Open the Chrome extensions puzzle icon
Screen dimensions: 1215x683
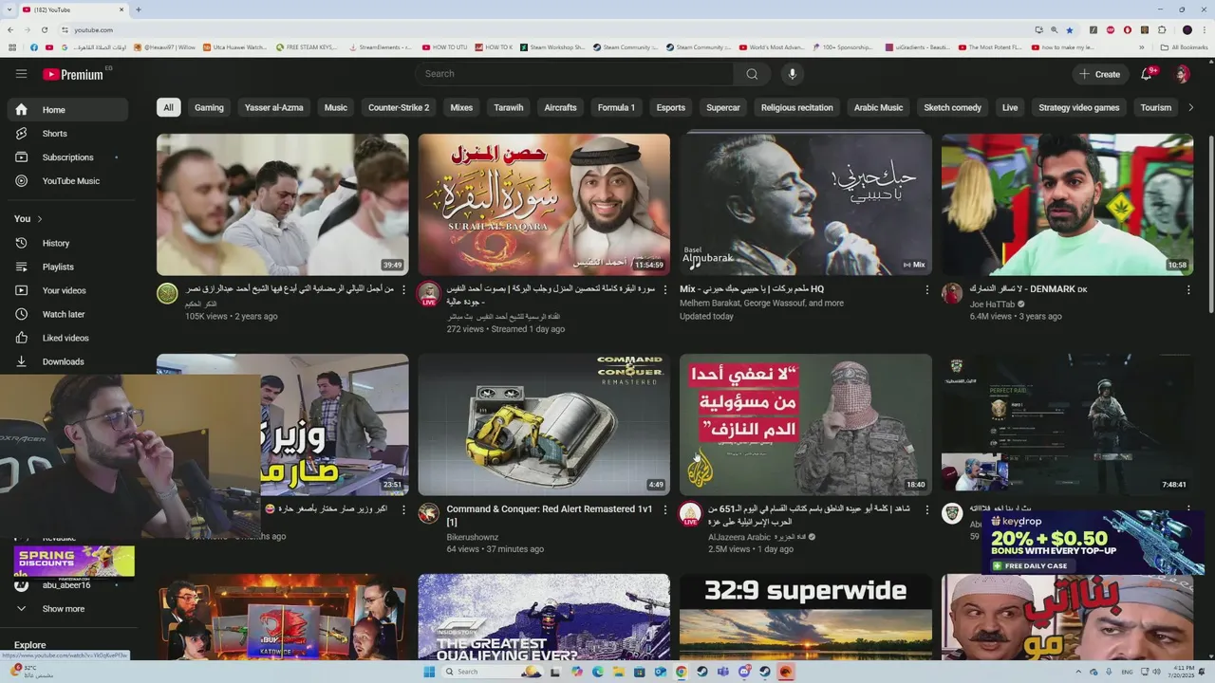pyautogui.click(x=1162, y=30)
